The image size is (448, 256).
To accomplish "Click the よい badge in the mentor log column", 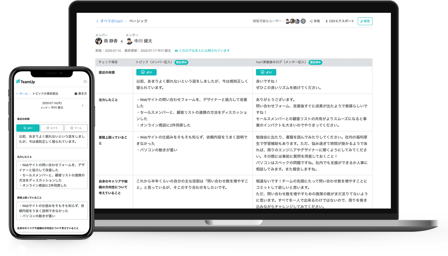I will (x=266, y=72).
